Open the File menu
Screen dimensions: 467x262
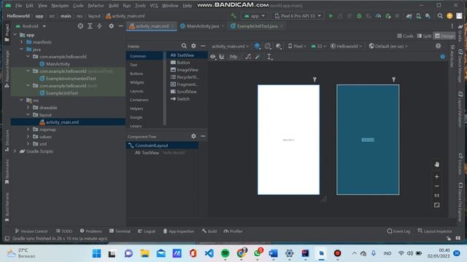coord(18,6)
